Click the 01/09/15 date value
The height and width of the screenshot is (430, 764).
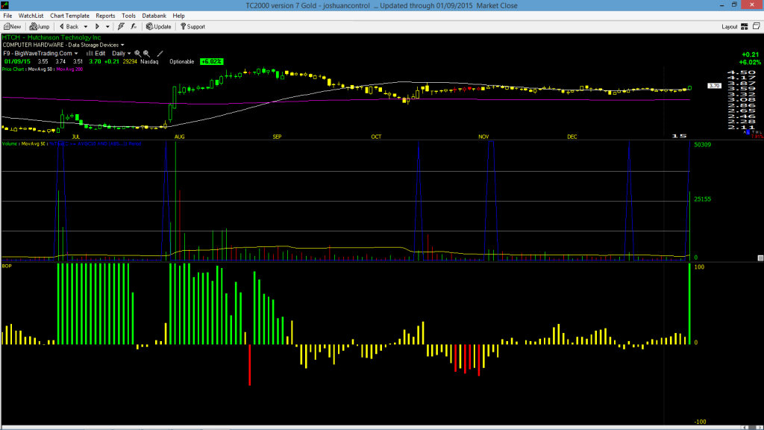point(18,62)
